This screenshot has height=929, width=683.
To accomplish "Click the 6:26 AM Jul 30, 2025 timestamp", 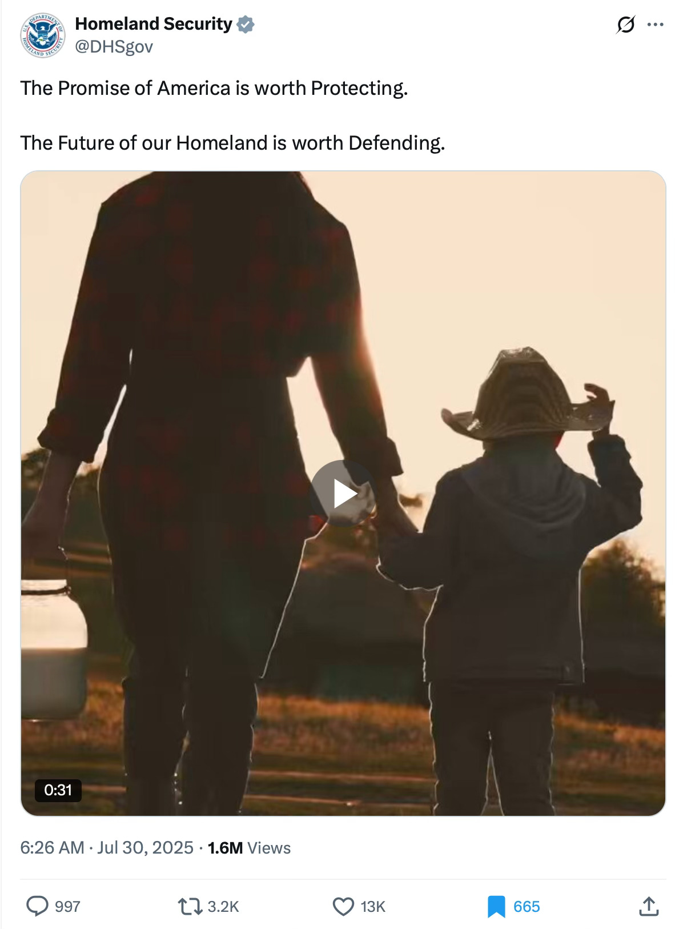I will coord(107,847).
